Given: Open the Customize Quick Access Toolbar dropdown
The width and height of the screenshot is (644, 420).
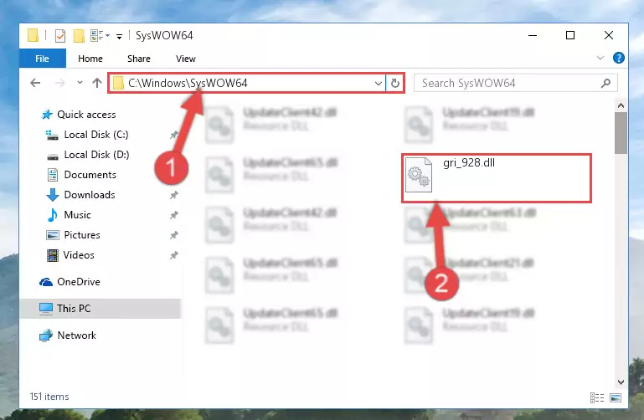Looking at the screenshot, I should point(119,37).
